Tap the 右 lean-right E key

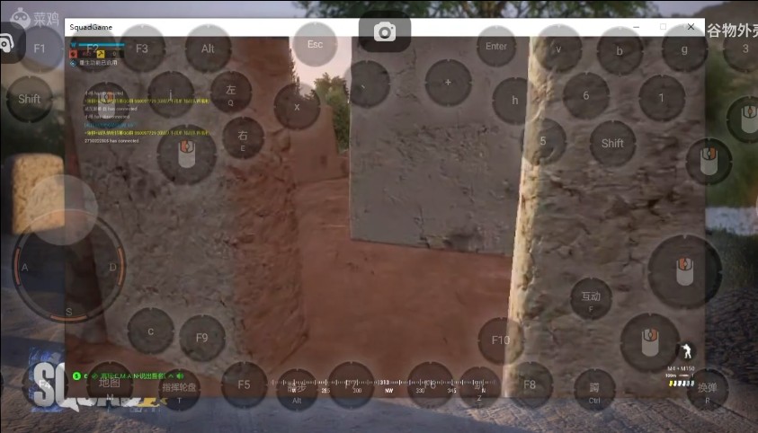243,138
